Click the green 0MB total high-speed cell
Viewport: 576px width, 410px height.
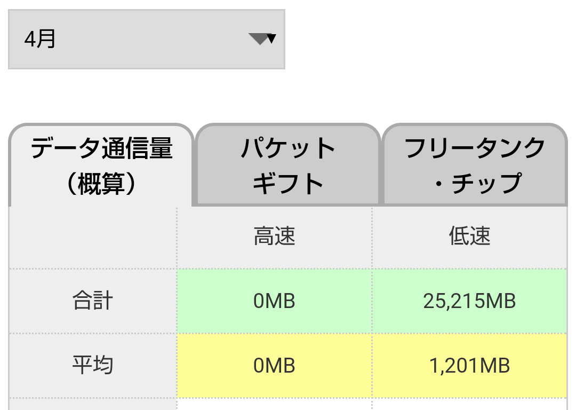(274, 301)
